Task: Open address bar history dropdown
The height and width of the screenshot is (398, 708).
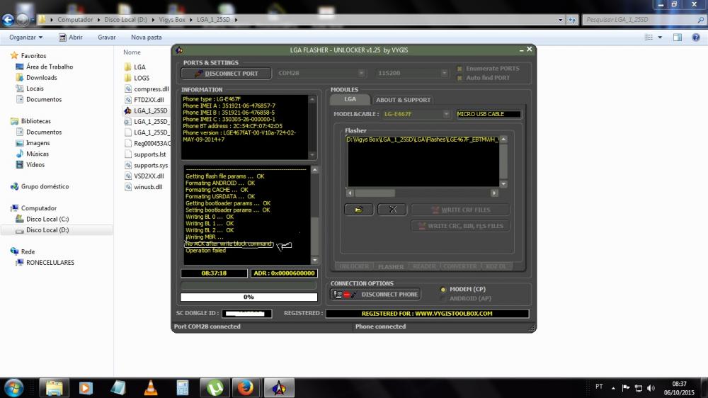Action: tap(560, 20)
